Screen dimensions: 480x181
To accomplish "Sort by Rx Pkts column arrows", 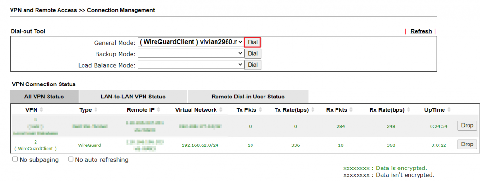I will pos(351,110).
